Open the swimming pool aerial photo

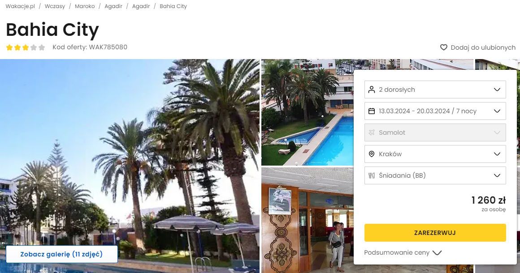tap(308, 112)
